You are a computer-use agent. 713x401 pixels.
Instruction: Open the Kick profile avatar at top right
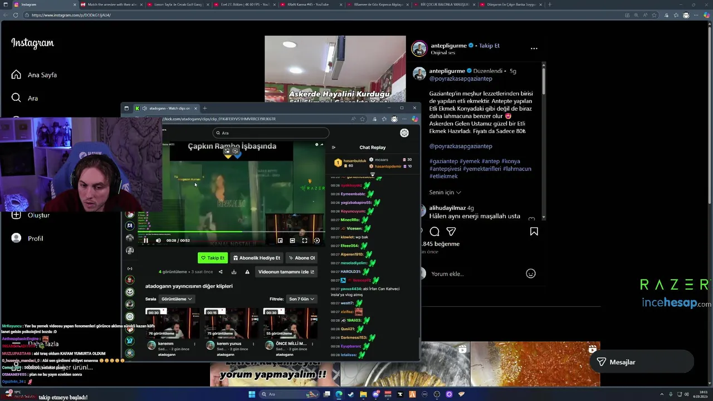404,133
